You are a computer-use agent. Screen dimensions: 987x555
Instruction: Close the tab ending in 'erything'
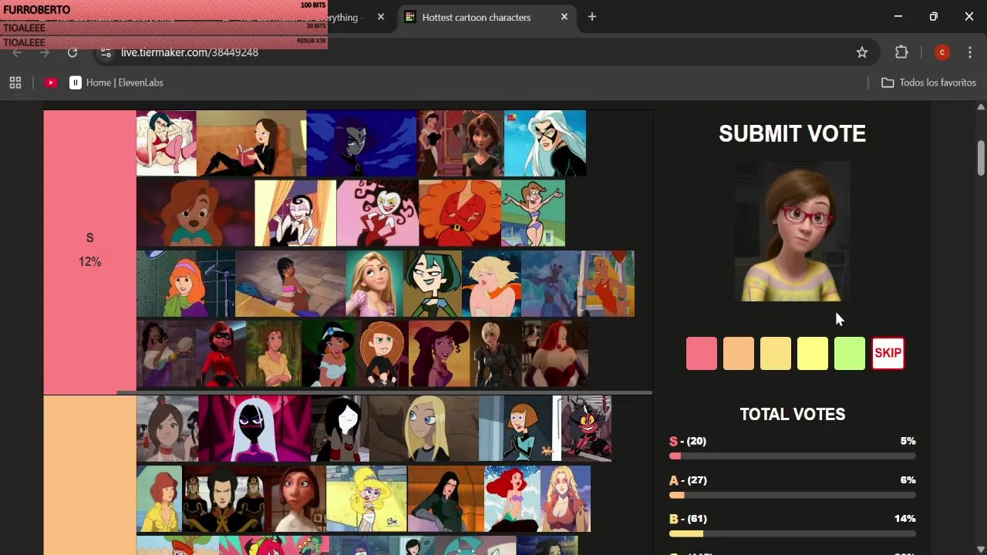tap(381, 17)
